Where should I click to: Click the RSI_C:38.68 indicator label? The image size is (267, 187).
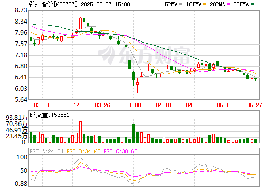[x=121, y=151]
